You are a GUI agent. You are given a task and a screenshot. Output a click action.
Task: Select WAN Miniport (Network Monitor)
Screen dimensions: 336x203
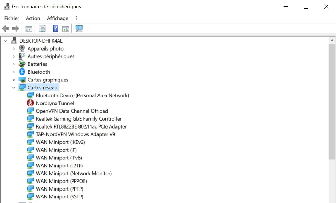pos(74,173)
